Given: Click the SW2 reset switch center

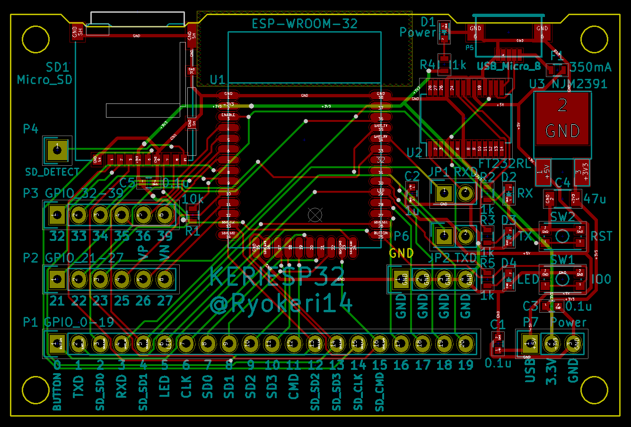Looking at the screenshot, I should (x=562, y=236).
